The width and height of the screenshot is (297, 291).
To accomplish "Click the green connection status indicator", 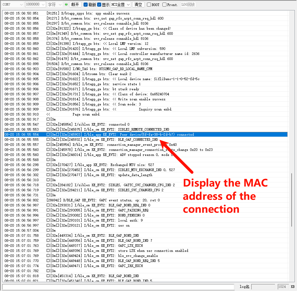I will [x=66, y=5].
